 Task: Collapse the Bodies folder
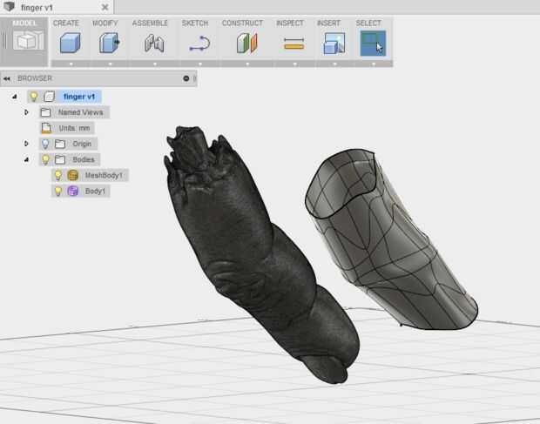[26, 159]
